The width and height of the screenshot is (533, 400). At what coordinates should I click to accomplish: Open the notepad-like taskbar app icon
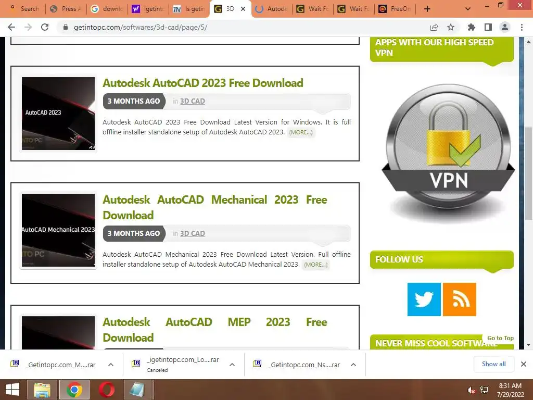[137, 390]
